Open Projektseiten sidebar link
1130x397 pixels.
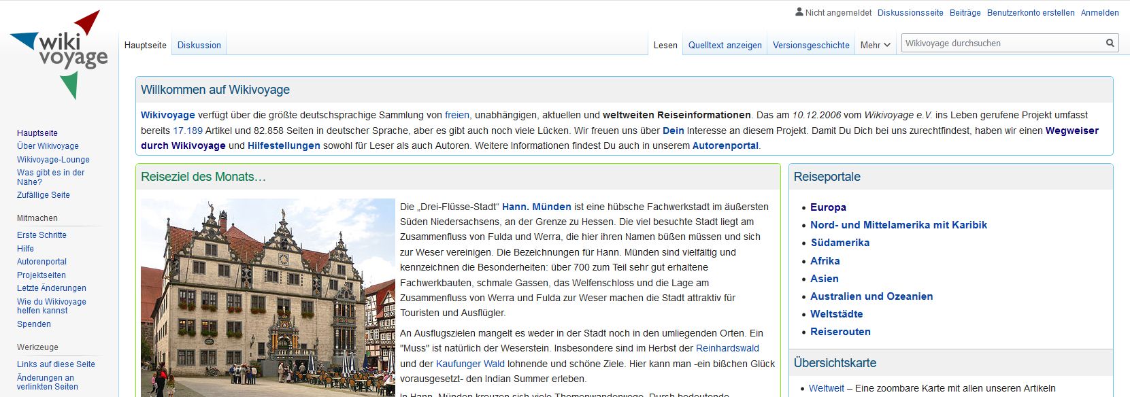[x=41, y=275]
